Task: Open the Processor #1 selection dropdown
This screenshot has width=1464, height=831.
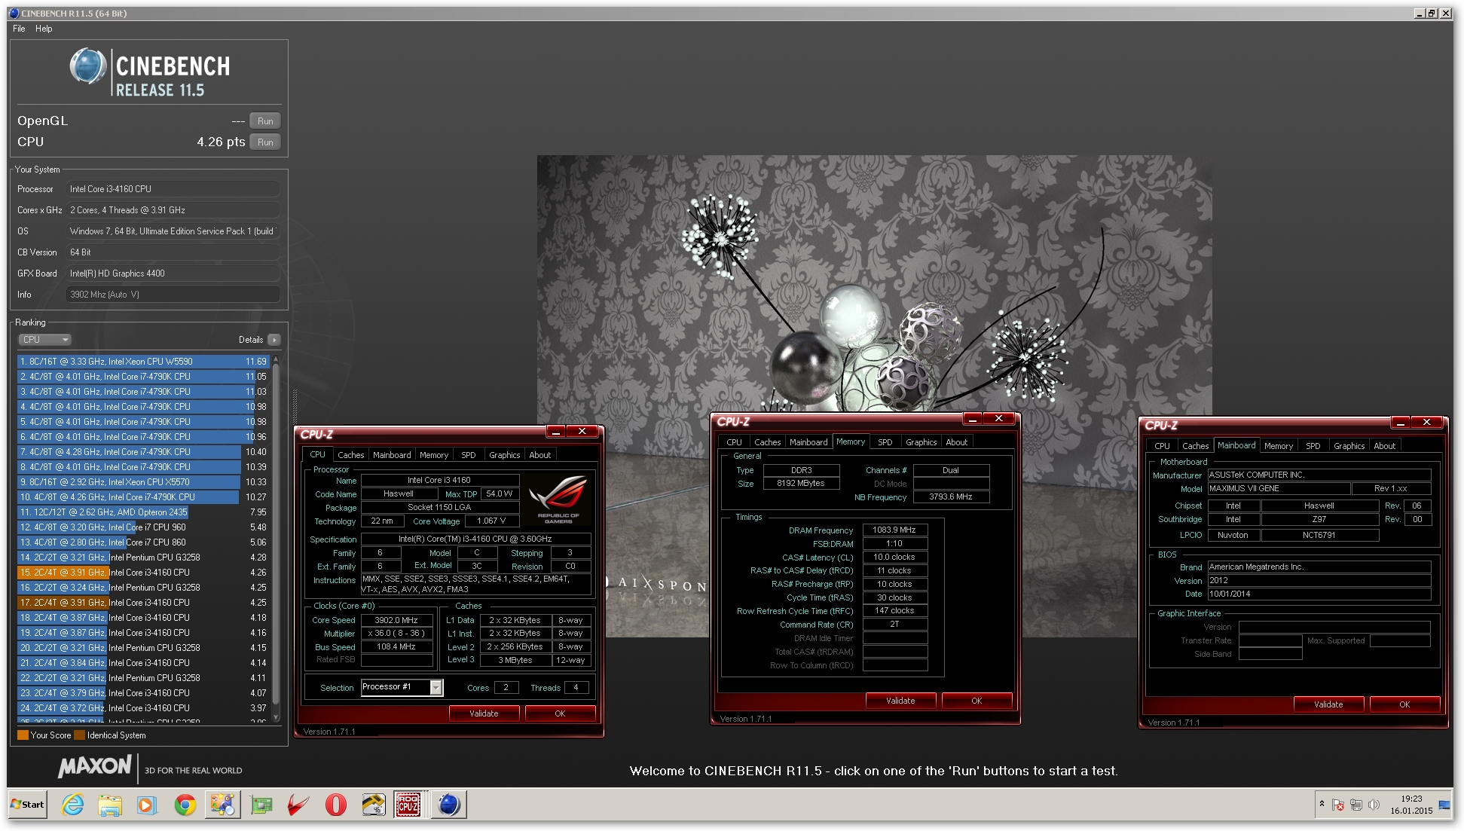Action: coord(436,687)
